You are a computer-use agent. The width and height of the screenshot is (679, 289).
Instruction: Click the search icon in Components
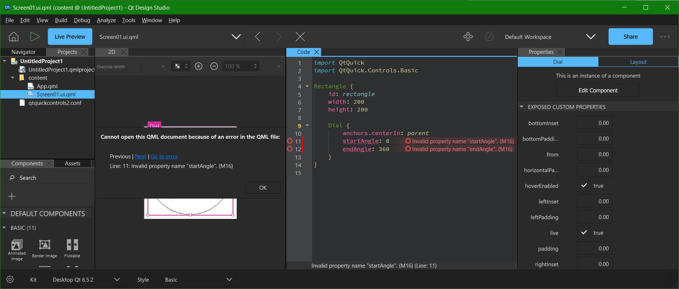click(12, 178)
